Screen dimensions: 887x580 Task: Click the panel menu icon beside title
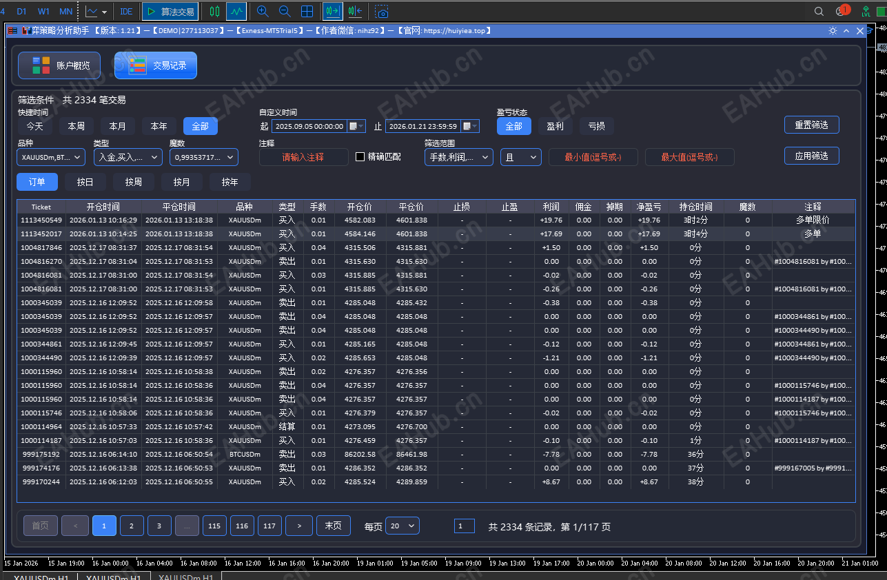[13, 31]
